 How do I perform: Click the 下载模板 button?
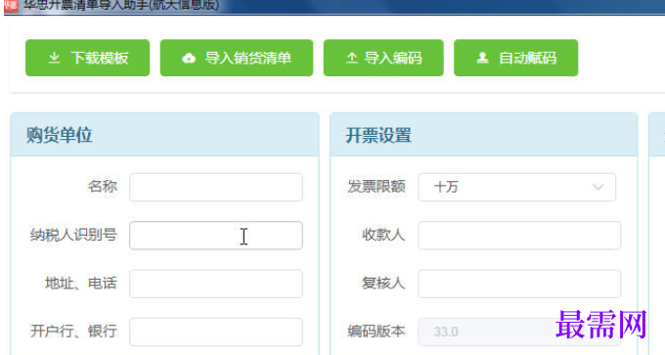point(87,58)
